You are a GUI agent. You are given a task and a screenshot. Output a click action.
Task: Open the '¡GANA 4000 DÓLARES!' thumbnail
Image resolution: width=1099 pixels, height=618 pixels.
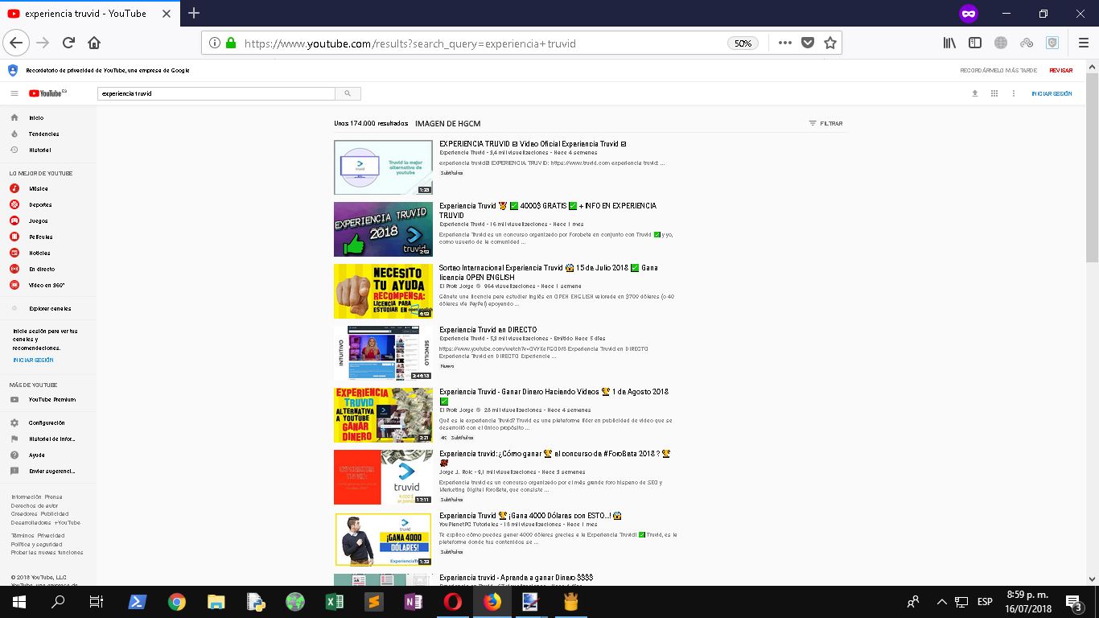click(383, 539)
